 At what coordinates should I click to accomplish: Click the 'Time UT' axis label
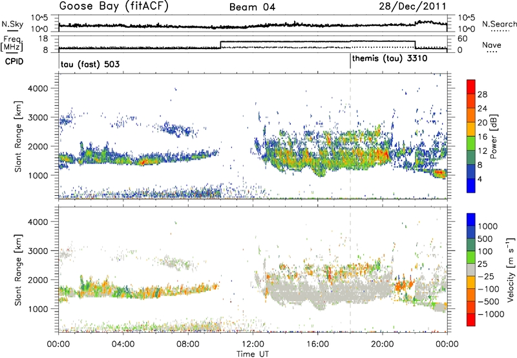[x=253, y=354]
